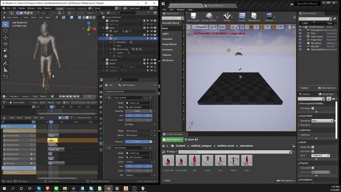This screenshot has height=192, width=341.
Task: Open the Blender app on the taskbar
Action: (x=109, y=188)
